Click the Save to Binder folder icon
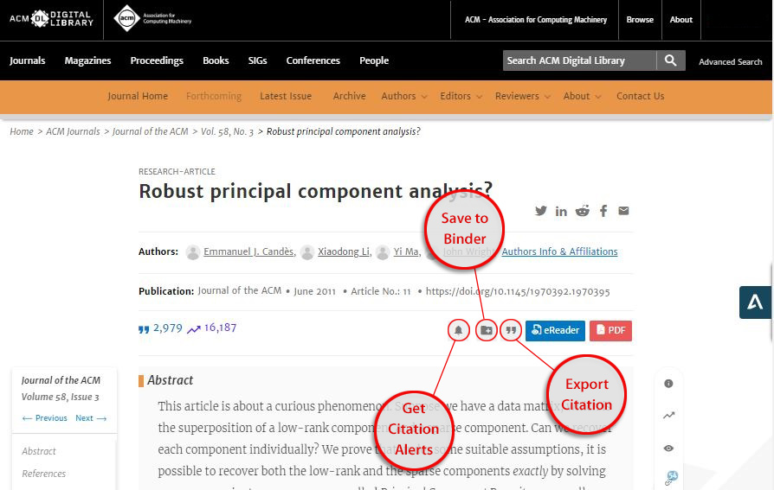Image resolution: width=774 pixels, height=490 pixels. tap(487, 330)
